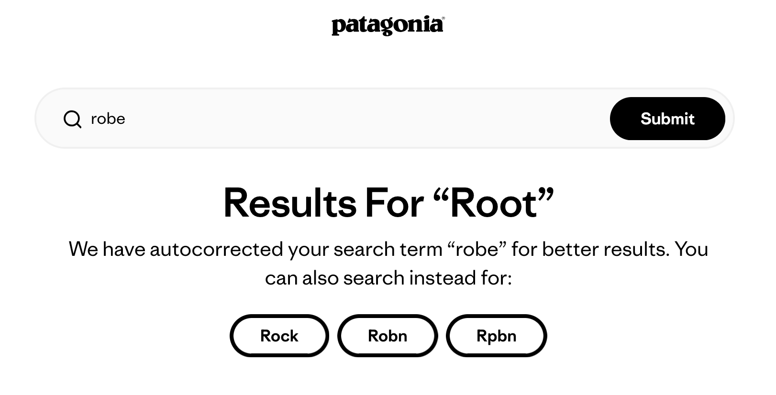
Task: Click the autocorrected search term message
Action: click(x=388, y=263)
